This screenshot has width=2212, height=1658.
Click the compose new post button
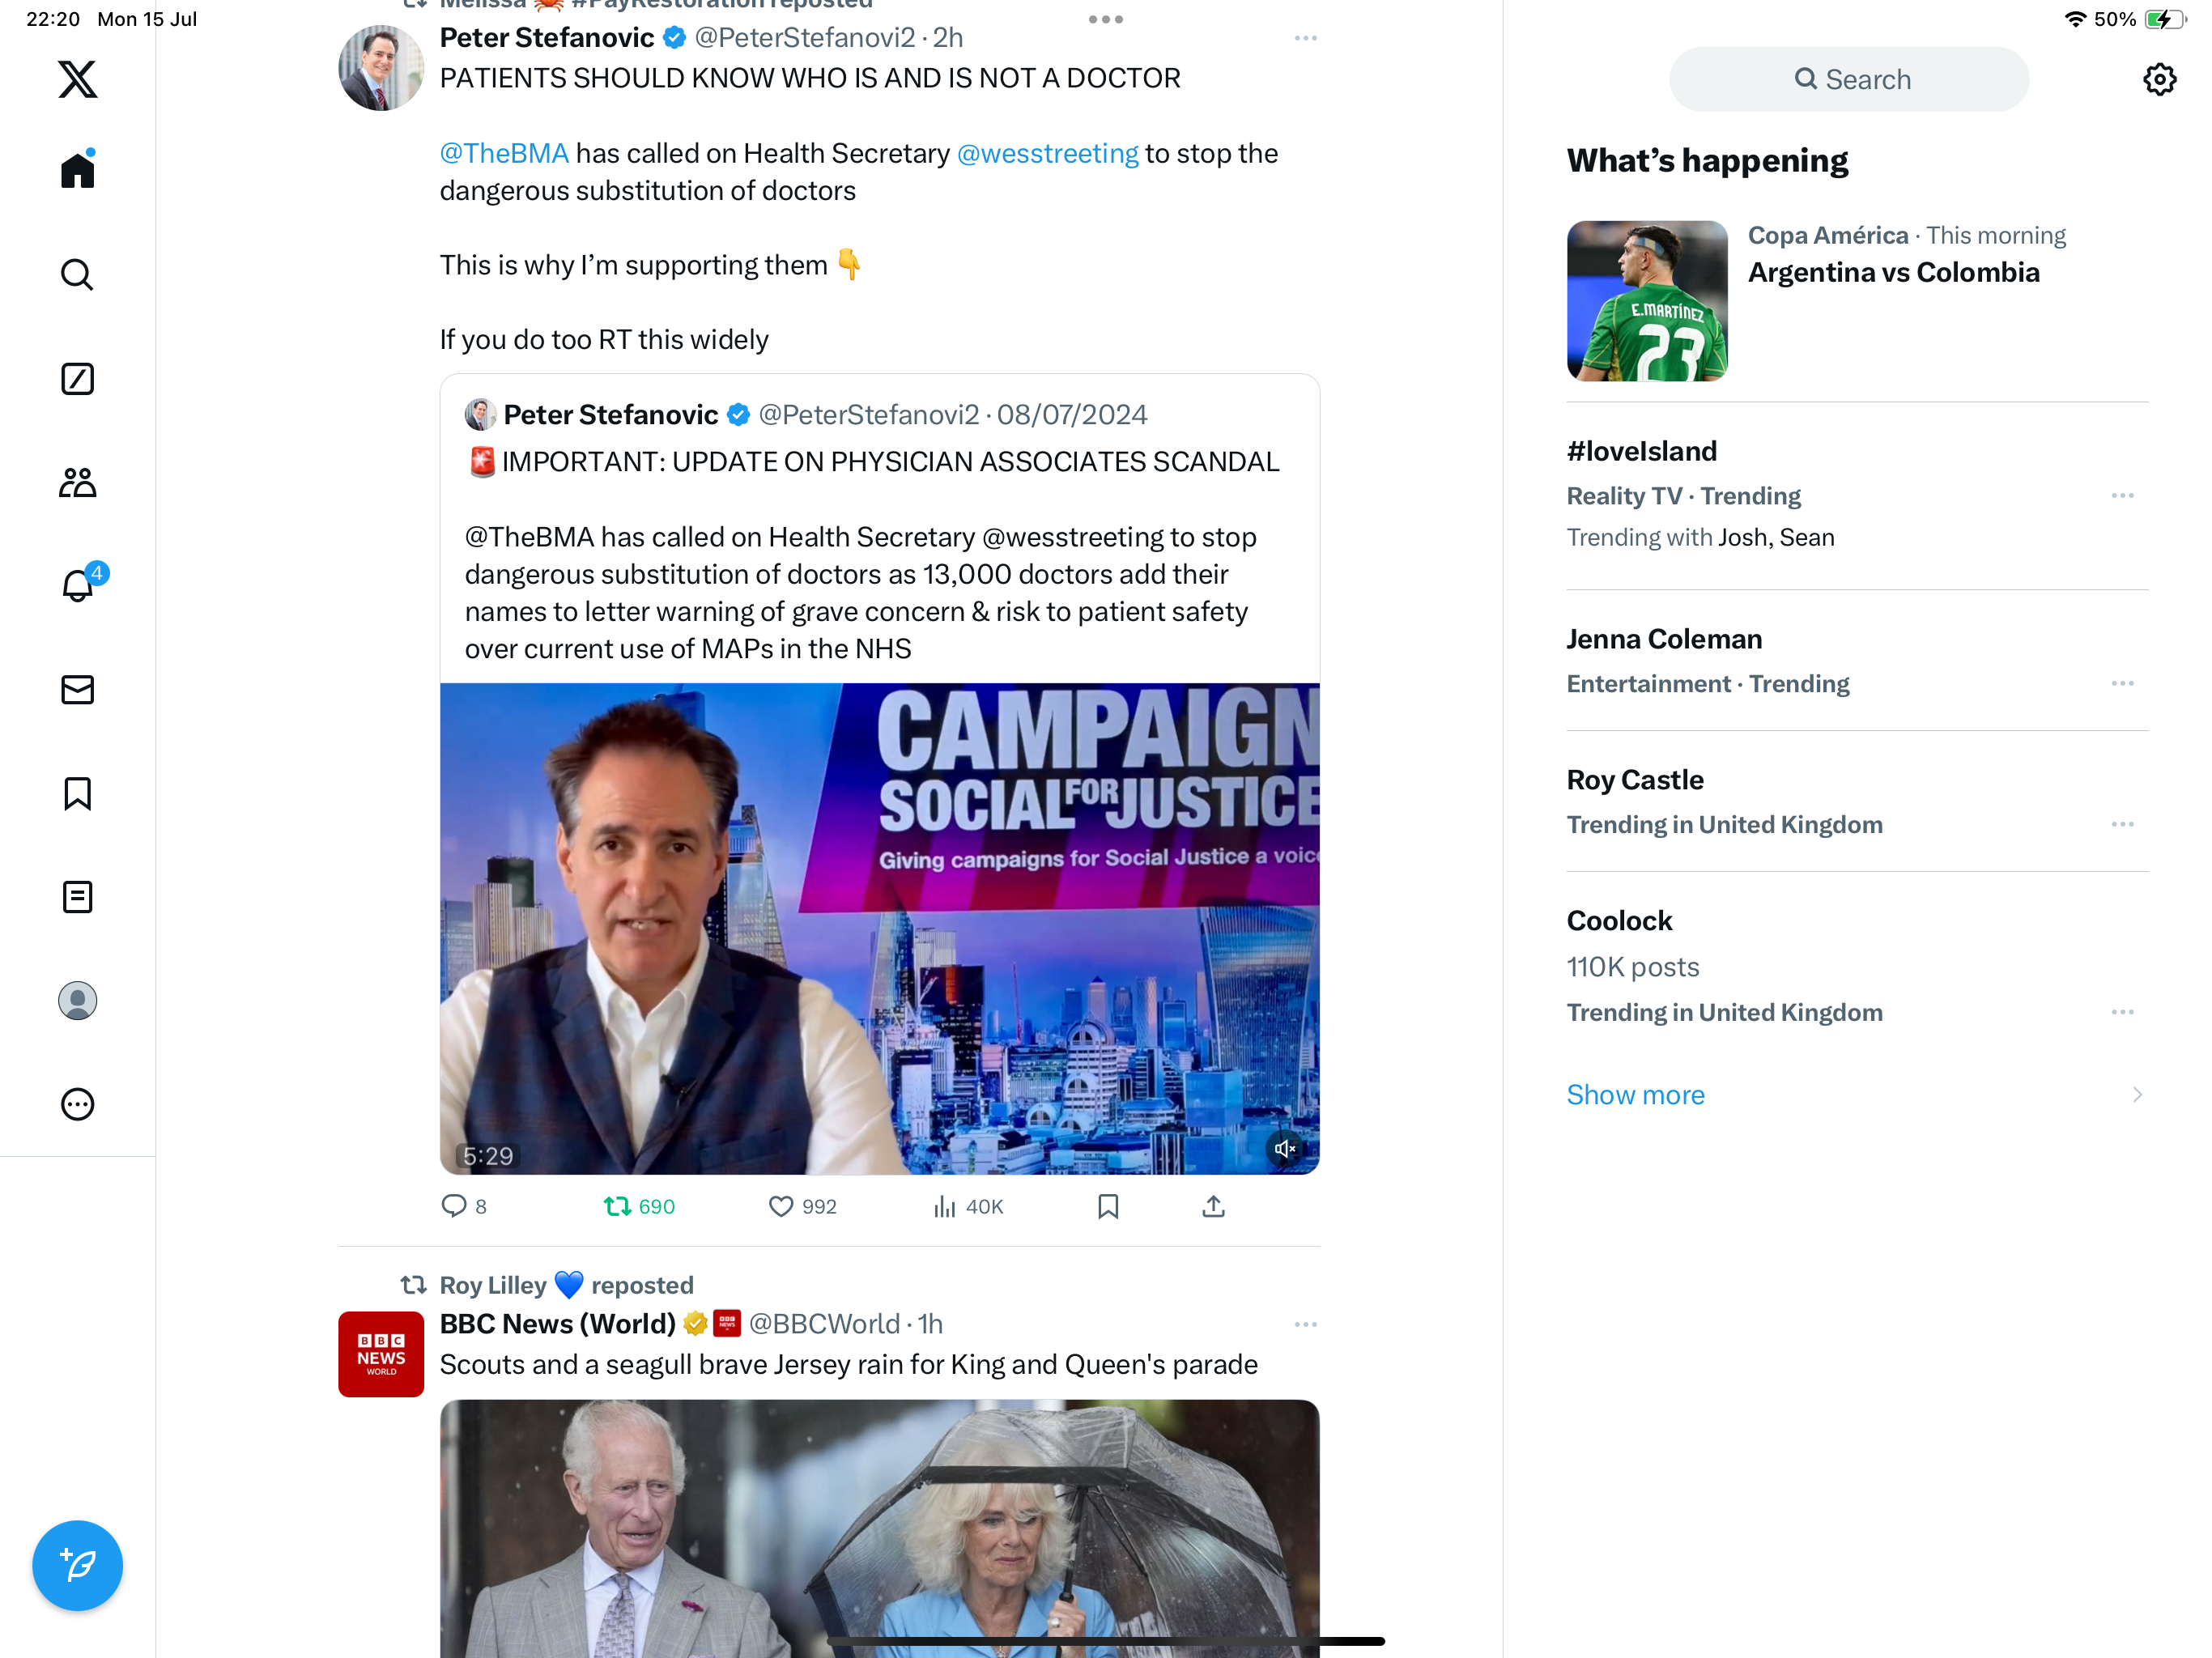pos(77,1565)
